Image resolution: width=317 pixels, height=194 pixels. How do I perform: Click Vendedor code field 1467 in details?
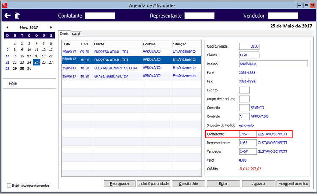(x=248, y=151)
